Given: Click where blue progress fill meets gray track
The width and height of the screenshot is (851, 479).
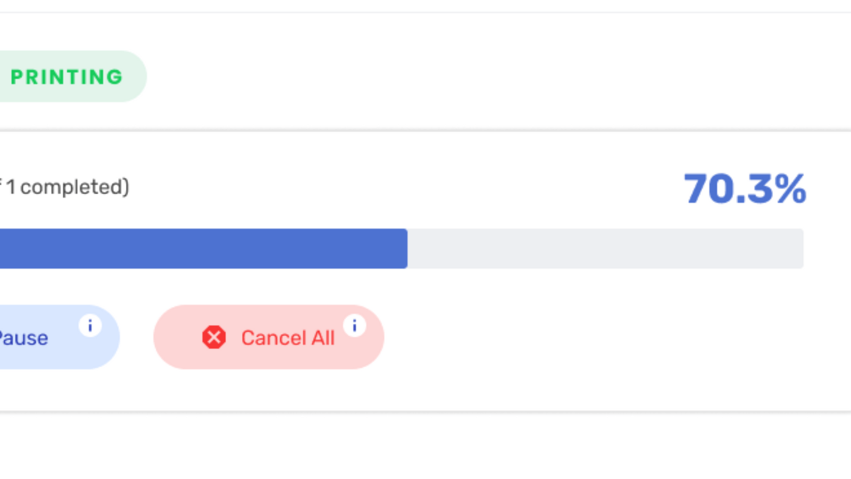Looking at the screenshot, I should click(x=407, y=249).
